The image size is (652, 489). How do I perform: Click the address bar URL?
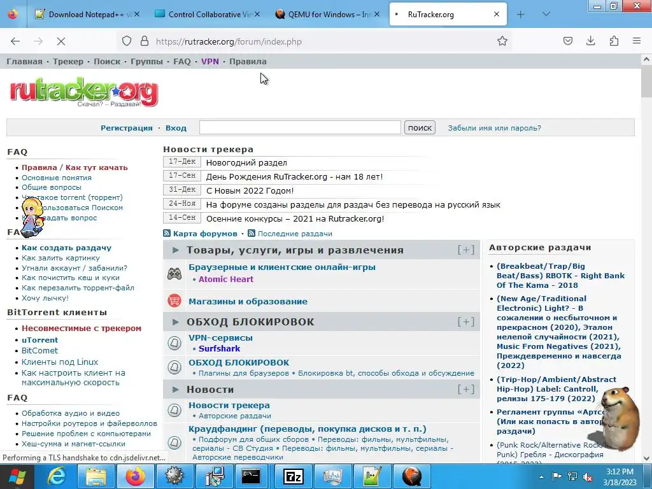[x=229, y=41]
